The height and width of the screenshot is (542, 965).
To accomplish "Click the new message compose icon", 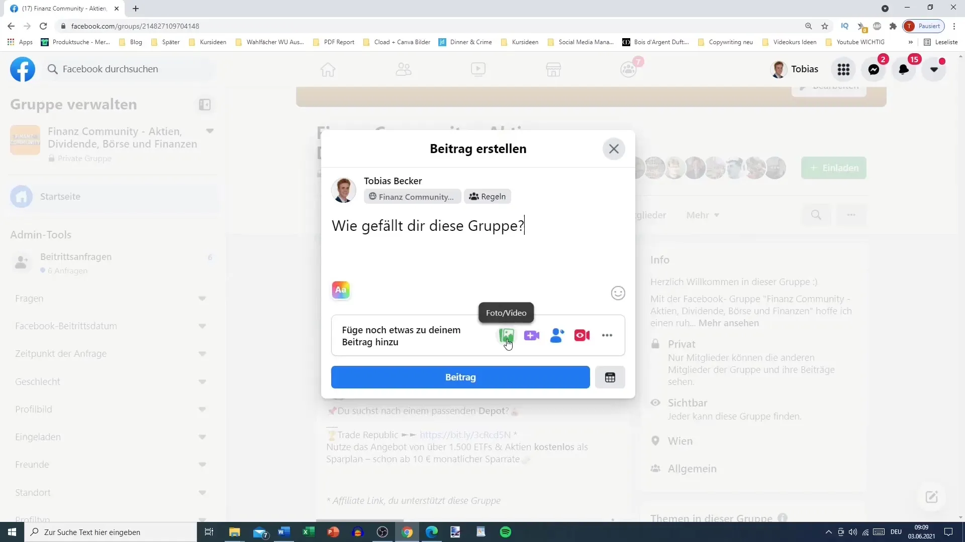I will (x=931, y=497).
